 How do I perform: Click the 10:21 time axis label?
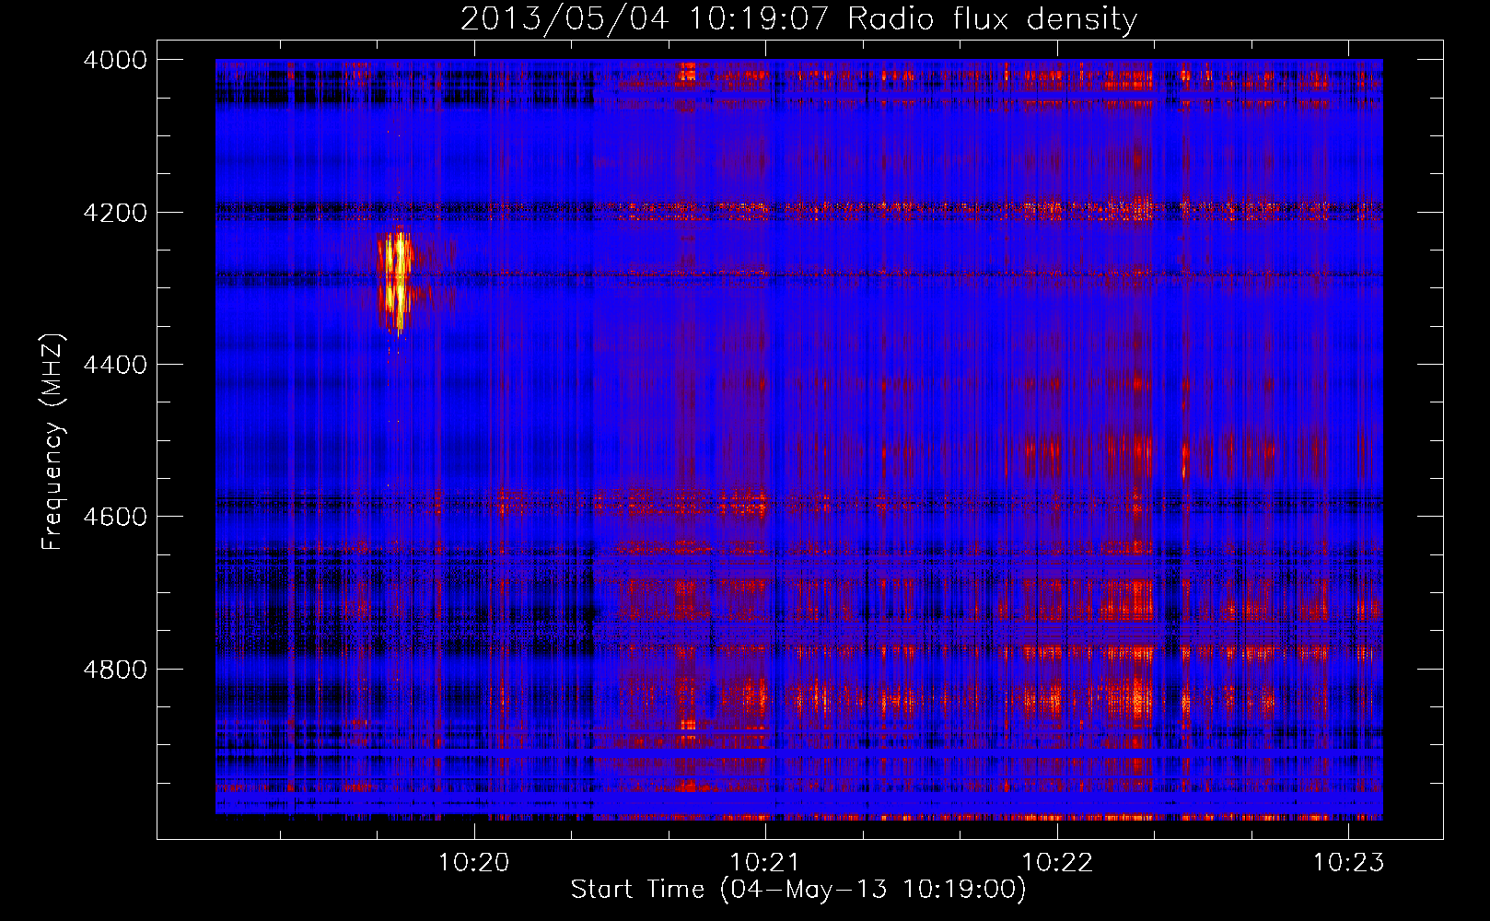(765, 863)
